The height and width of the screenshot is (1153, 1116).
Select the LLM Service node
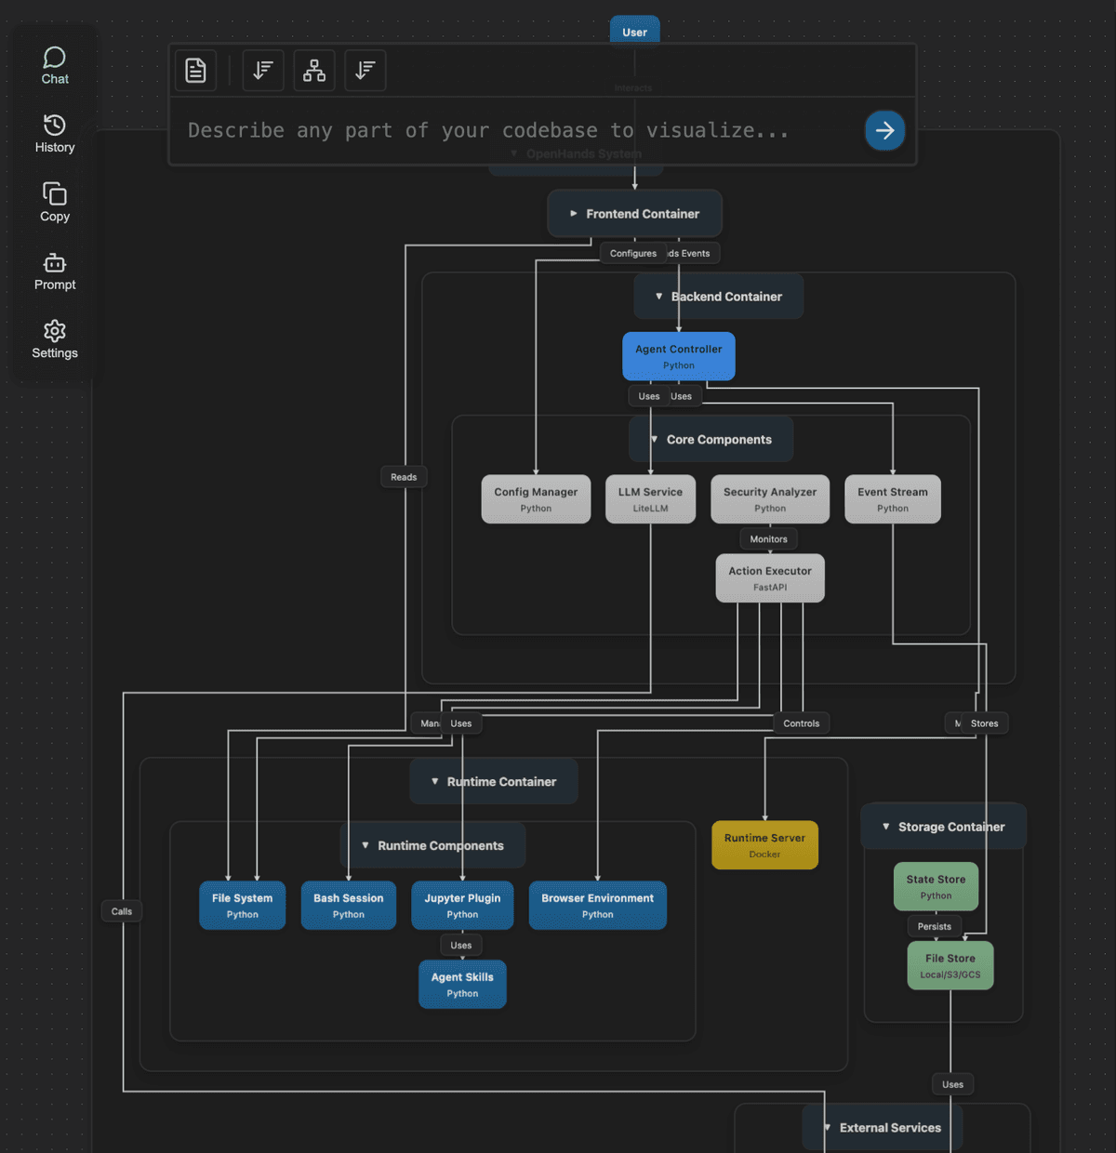click(650, 499)
